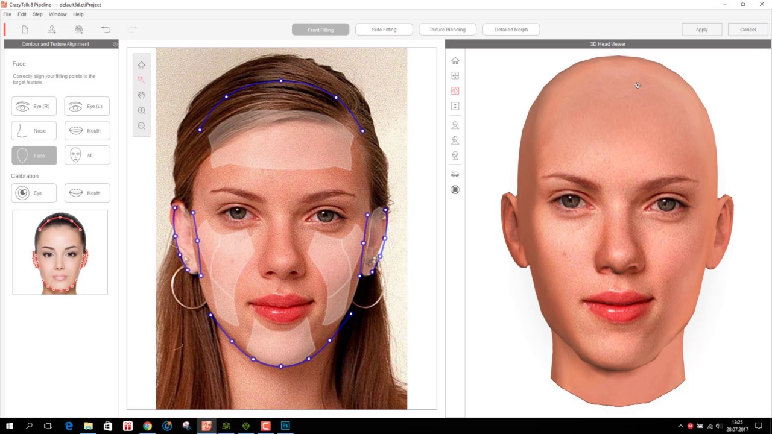Click the new project page icon

25,29
